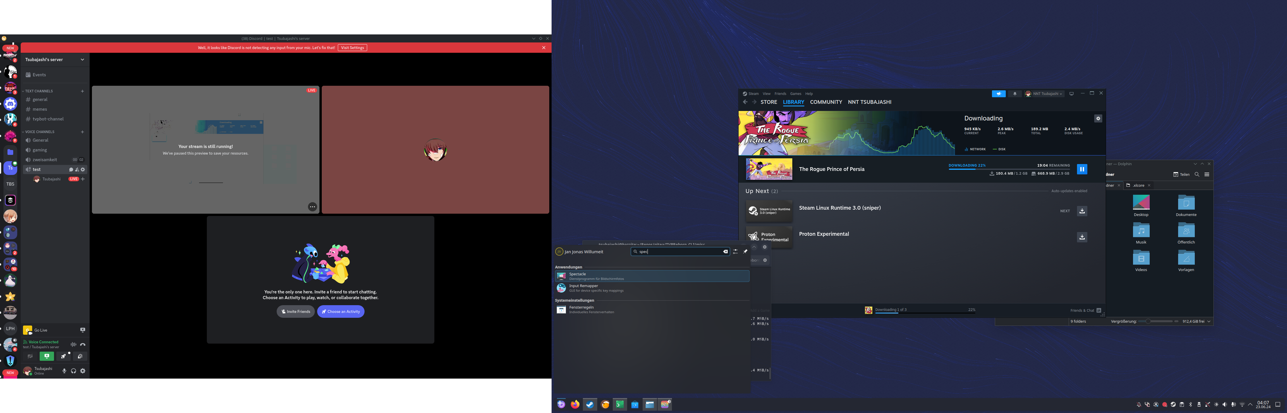Image resolution: width=1287 pixels, height=413 pixels.
Task: Open the Steam notifications bell
Action: 1014,94
